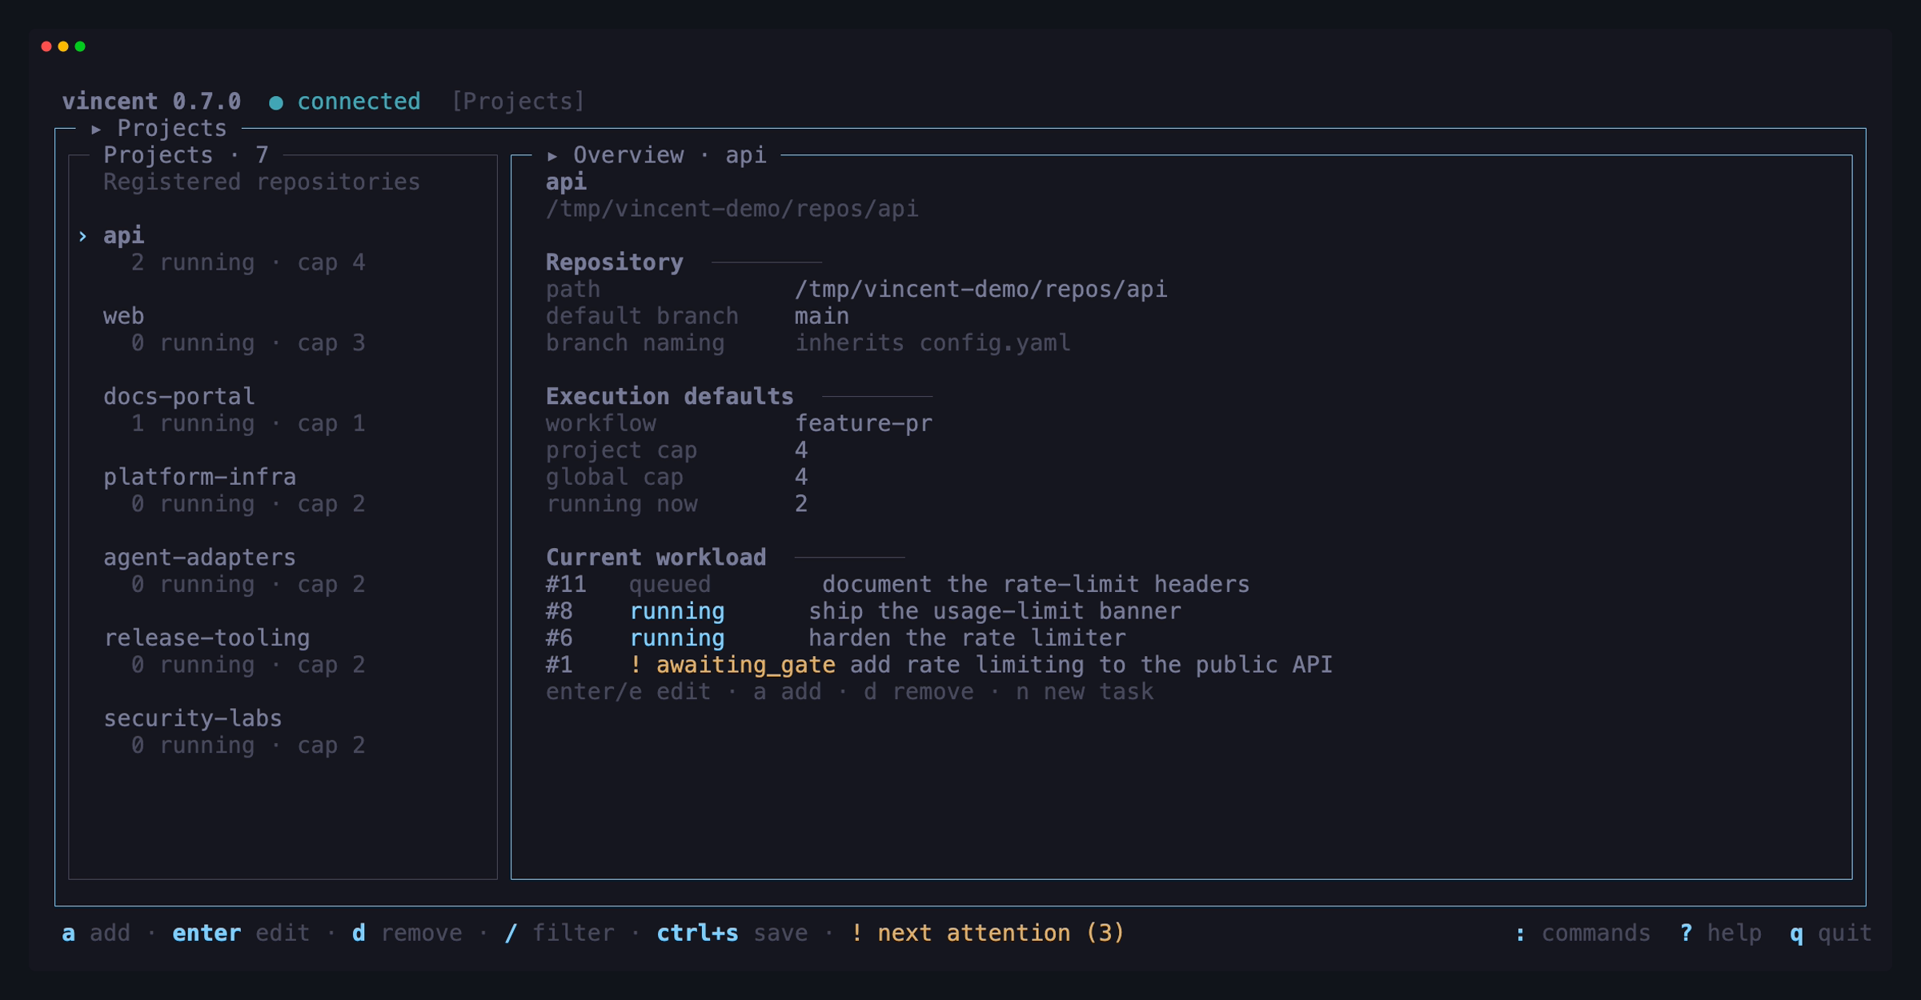The width and height of the screenshot is (1921, 1000).
Task: Click the 'running now' value 2
Action: (x=801, y=503)
